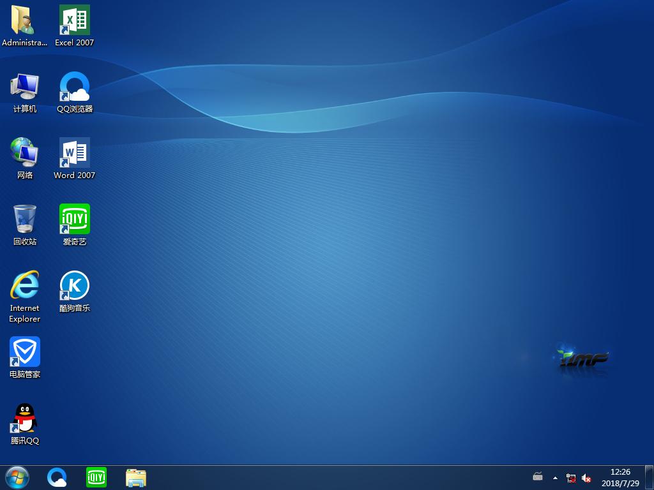Click iQIYI icon in taskbar
Viewport: 654px width, 490px height.
pyautogui.click(x=96, y=477)
